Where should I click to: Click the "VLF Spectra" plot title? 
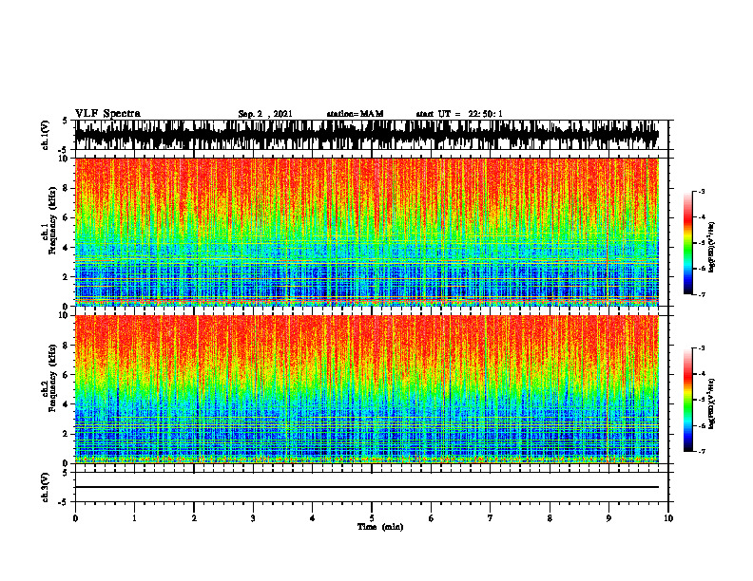tap(107, 114)
